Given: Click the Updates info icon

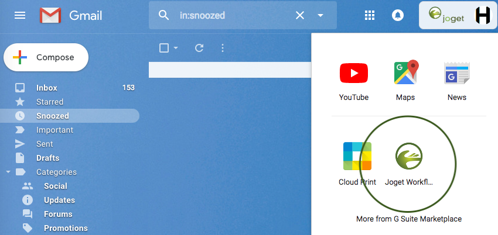Looking at the screenshot, I should click(28, 200).
